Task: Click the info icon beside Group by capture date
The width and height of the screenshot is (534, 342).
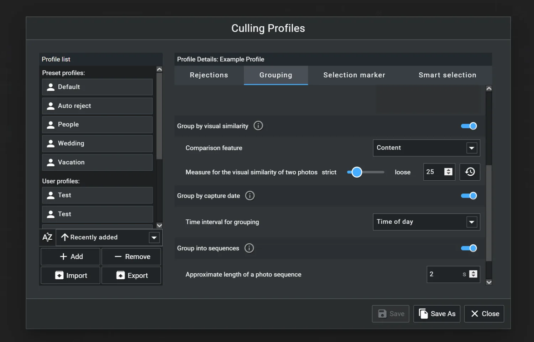Action: click(x=250, y=196)
